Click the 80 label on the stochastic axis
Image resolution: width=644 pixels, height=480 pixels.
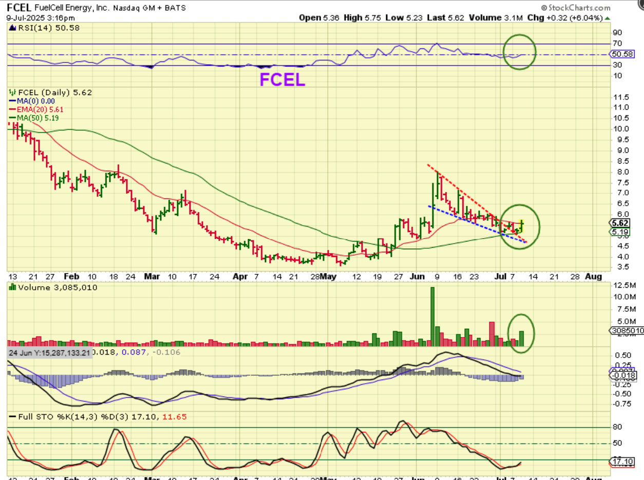click(x=617, y=427)
